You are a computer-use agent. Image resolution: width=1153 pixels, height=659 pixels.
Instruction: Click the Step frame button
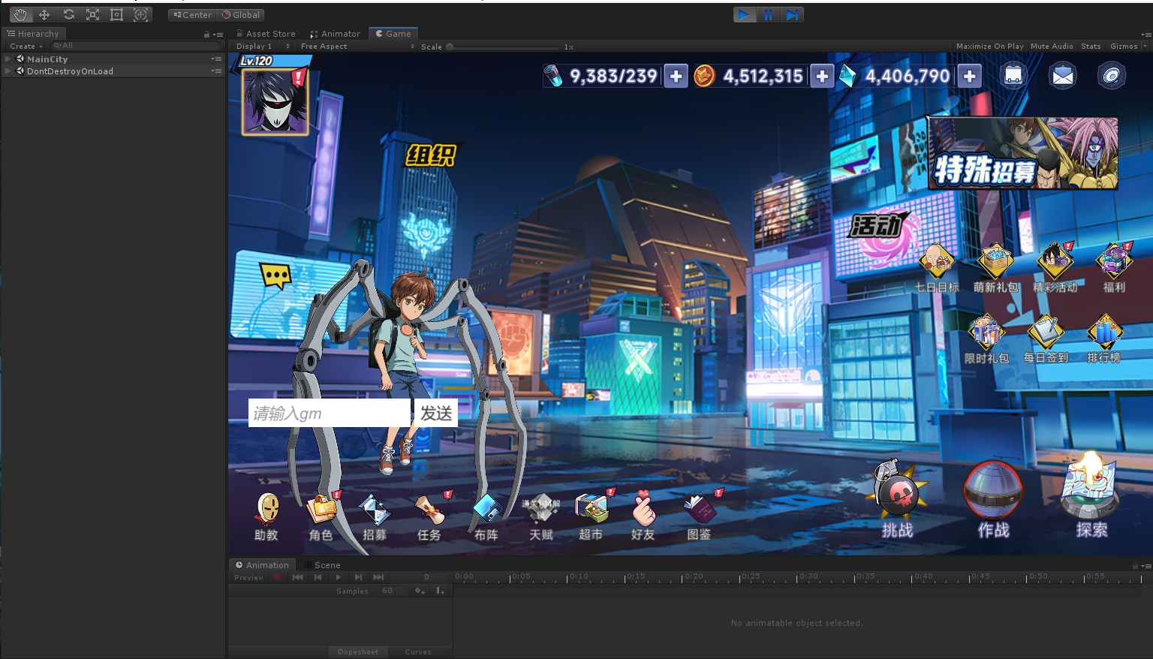coord(792,14)
